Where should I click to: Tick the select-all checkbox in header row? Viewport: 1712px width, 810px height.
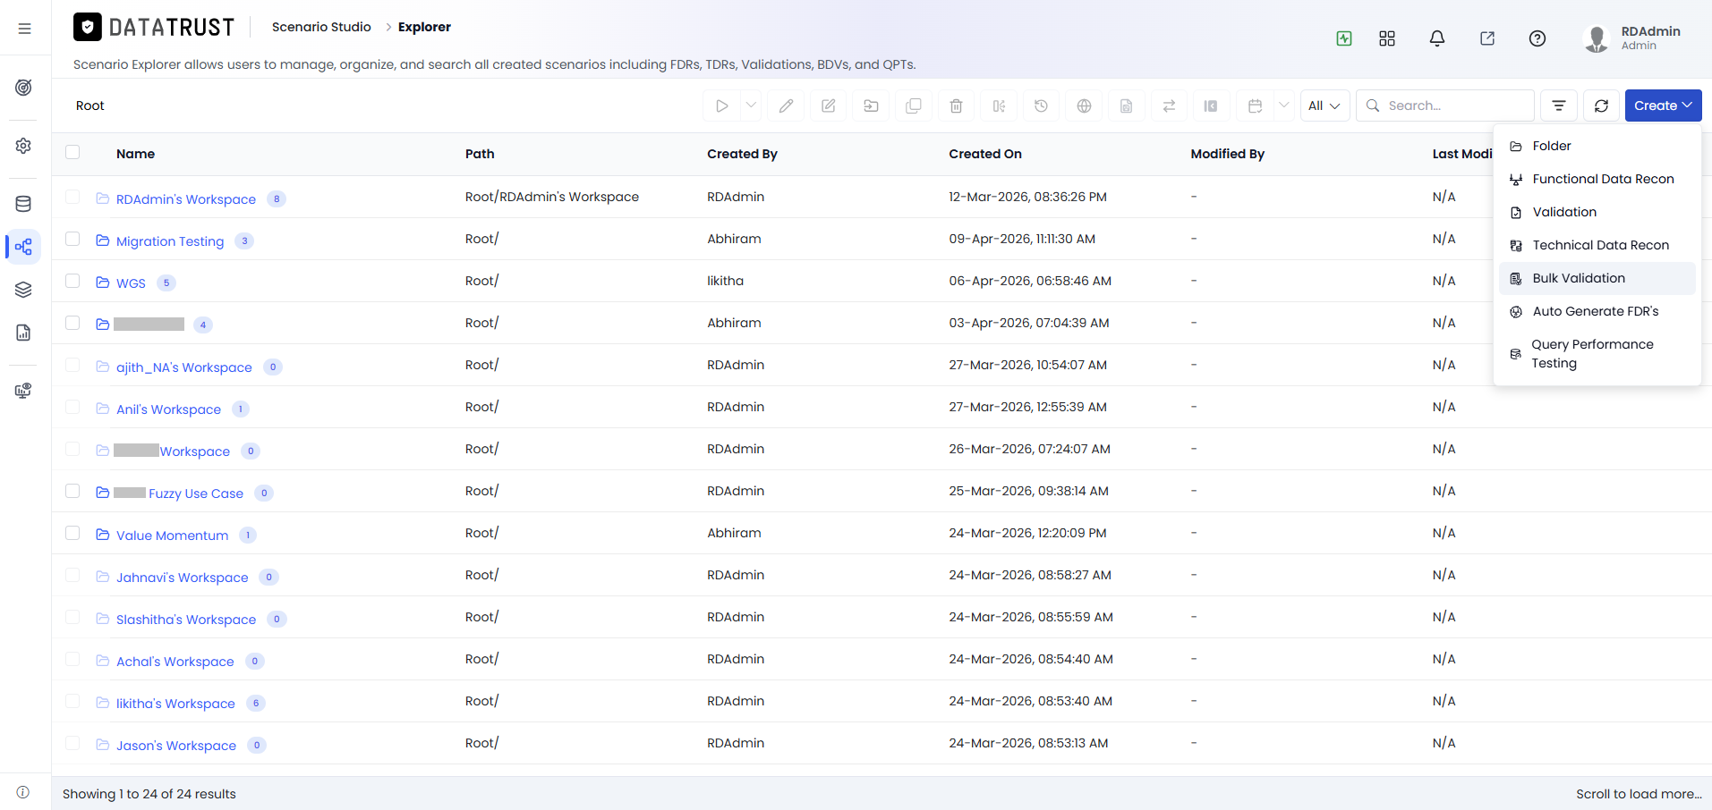(72, 152)
